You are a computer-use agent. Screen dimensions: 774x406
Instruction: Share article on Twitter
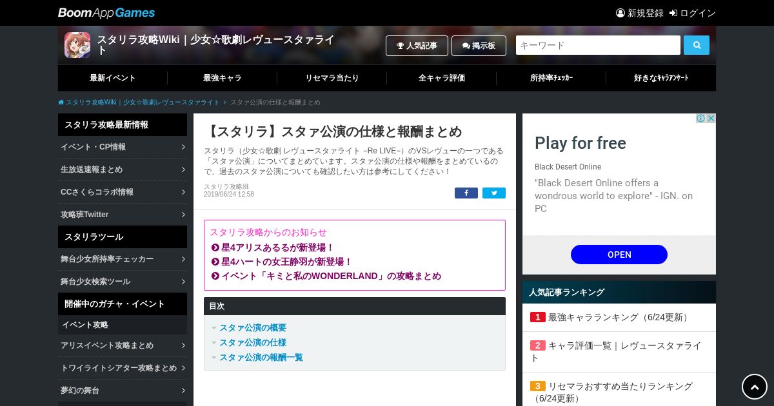494,193
